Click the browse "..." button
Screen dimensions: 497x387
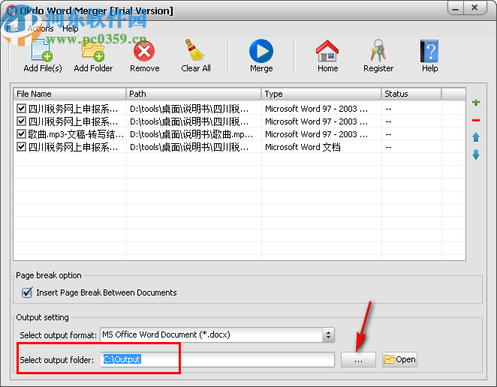[x=358, y=359]
